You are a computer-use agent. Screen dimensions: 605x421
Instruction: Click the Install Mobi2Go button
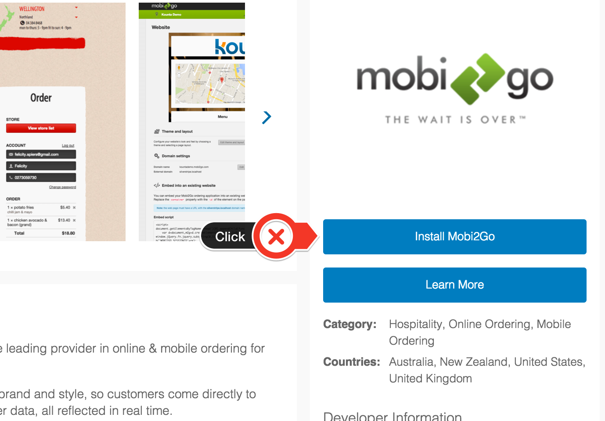[x=455, y=237]
